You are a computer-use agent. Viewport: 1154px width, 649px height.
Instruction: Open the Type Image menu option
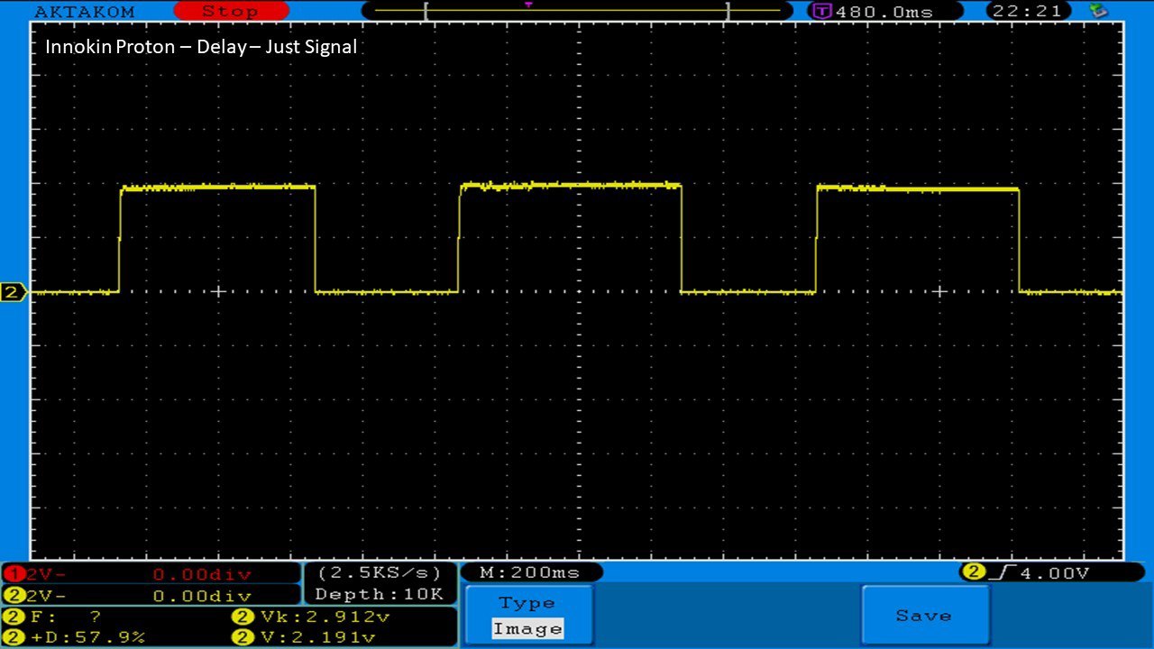[527, 616]
